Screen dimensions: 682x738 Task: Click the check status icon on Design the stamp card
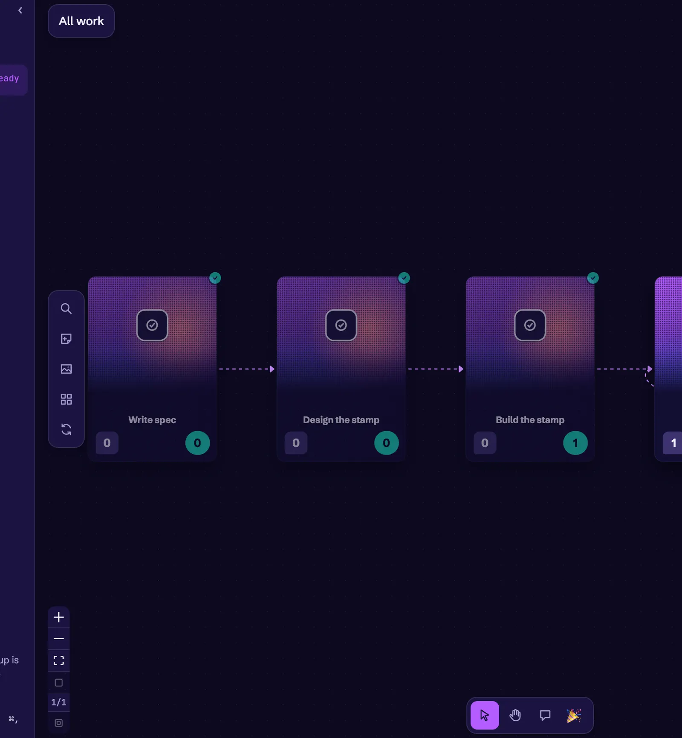click(x=341, y=325)
